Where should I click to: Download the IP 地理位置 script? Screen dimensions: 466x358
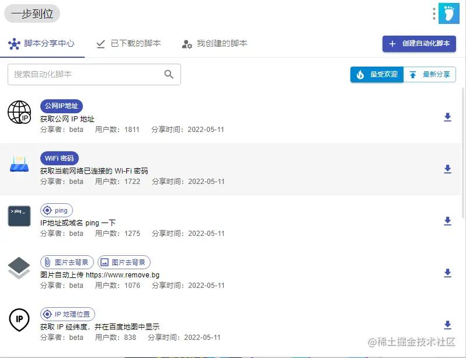[447, 325]
